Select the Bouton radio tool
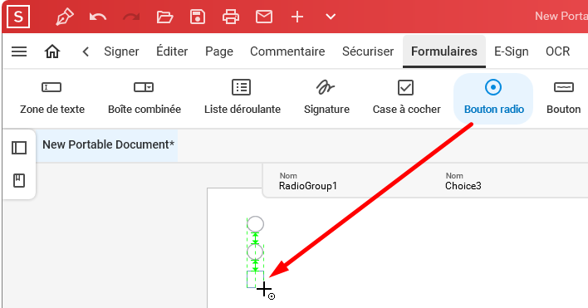Screen dimensions: 588x308 (x=493, y=98)
